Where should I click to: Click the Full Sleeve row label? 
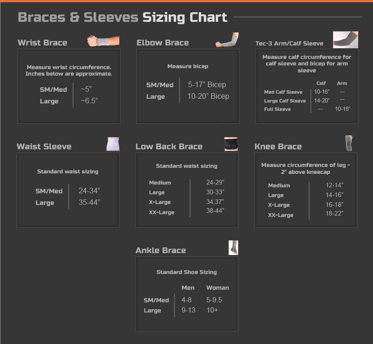(x=278, y=109)
